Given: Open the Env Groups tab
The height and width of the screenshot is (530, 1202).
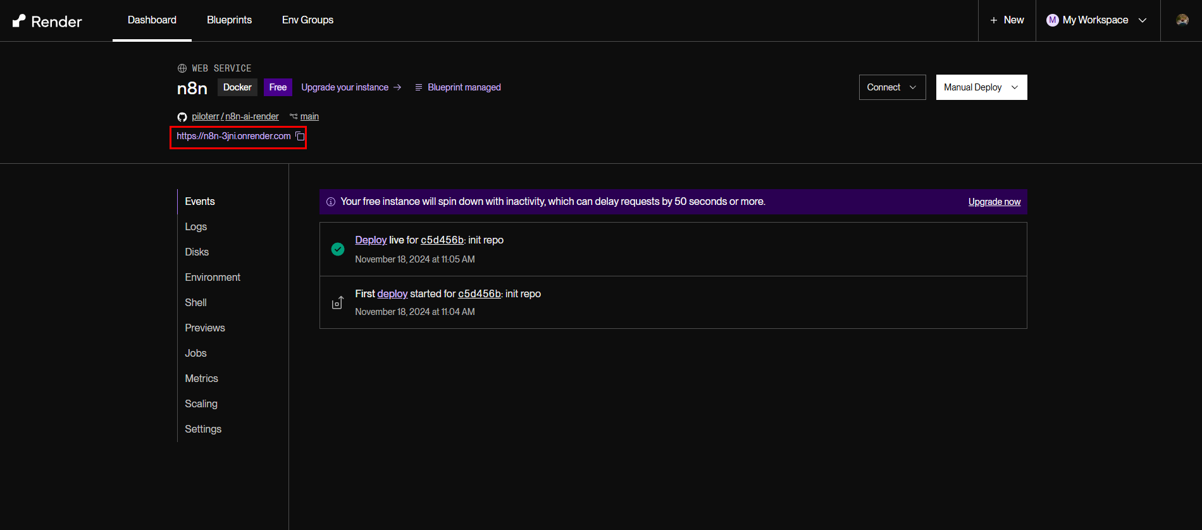Looking at the screenshot, I should tap(307, 20).
